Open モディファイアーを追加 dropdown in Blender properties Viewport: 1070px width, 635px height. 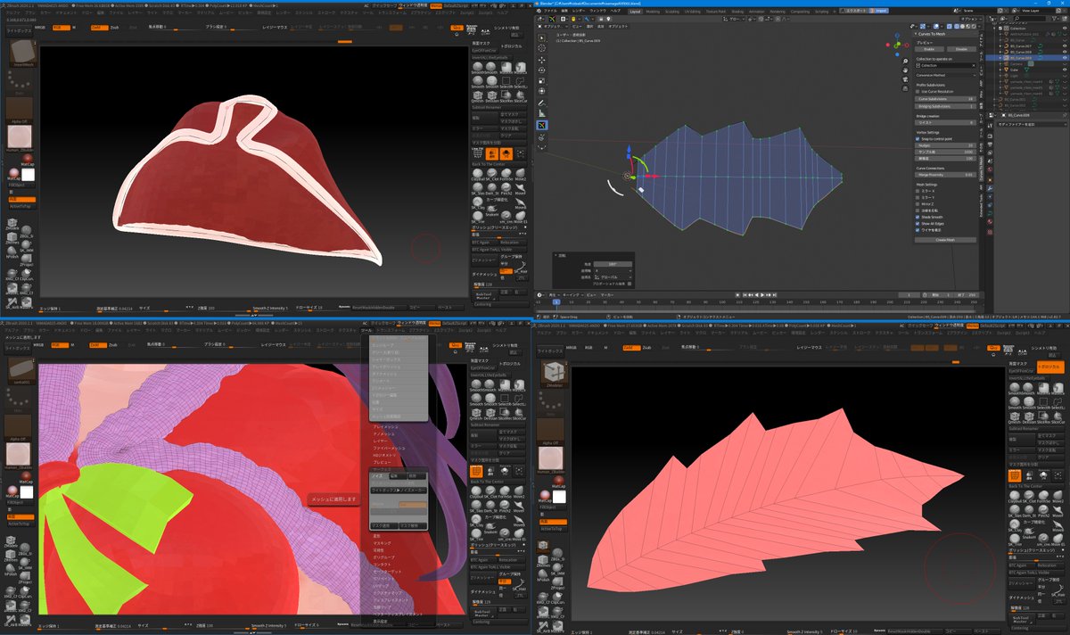click(x=1032, y=124)
